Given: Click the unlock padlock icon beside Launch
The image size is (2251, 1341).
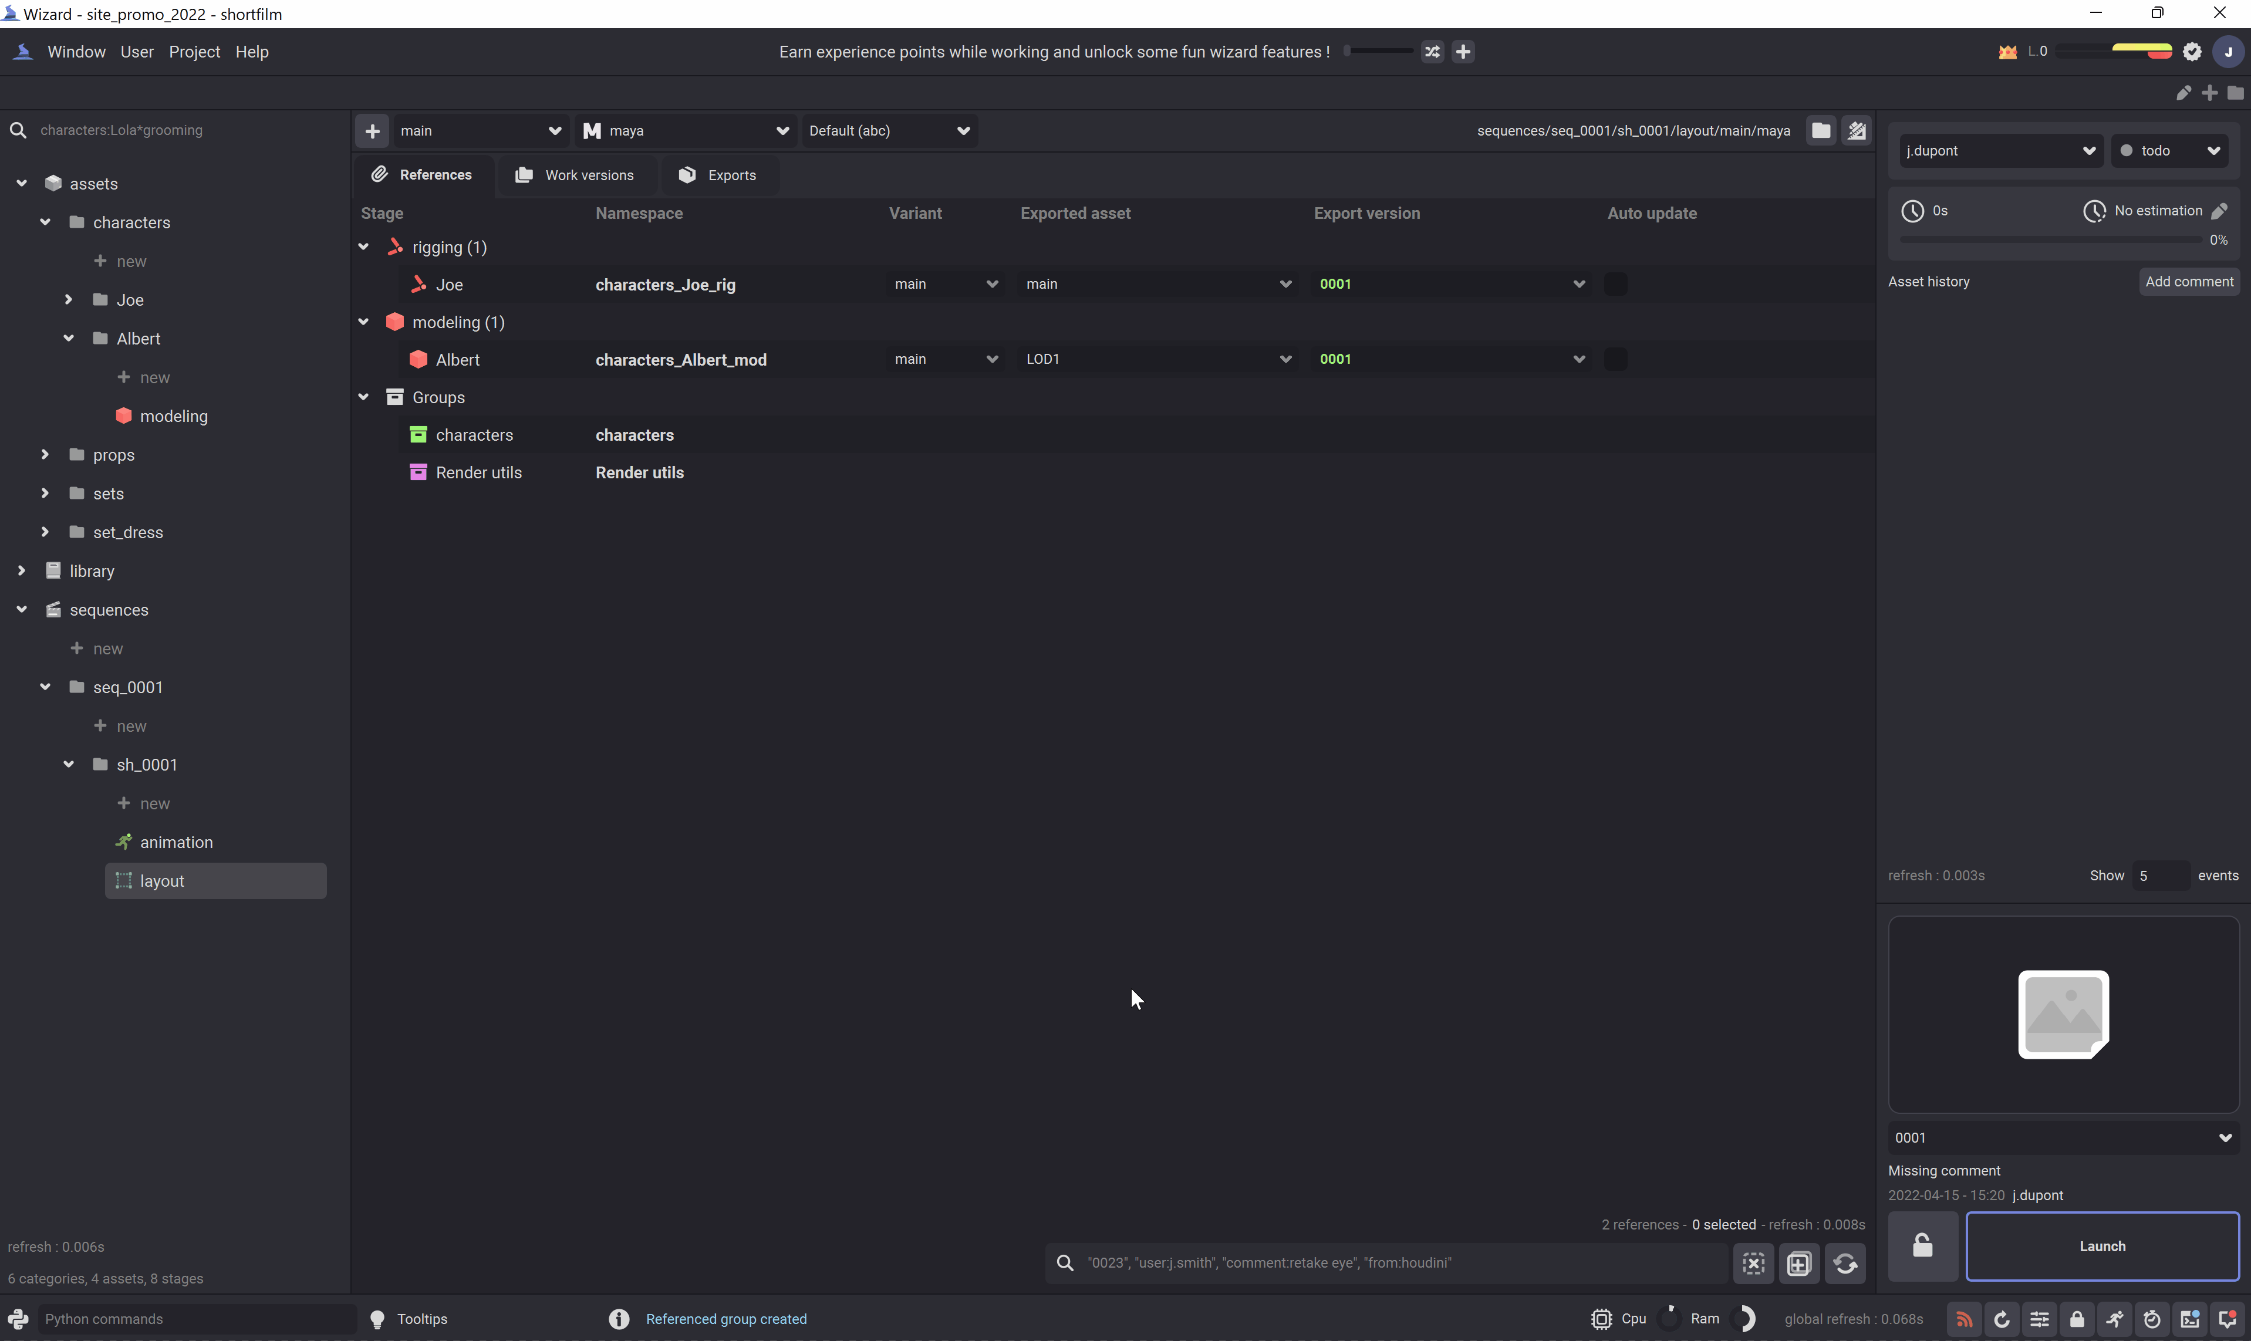Looking at the screenshot, I should (1923, 1246).
